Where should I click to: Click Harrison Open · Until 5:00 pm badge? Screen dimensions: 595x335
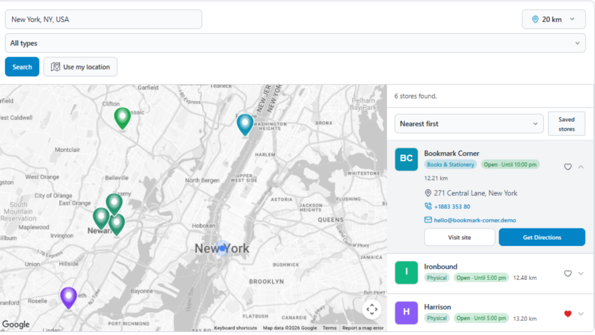(481, 318)
